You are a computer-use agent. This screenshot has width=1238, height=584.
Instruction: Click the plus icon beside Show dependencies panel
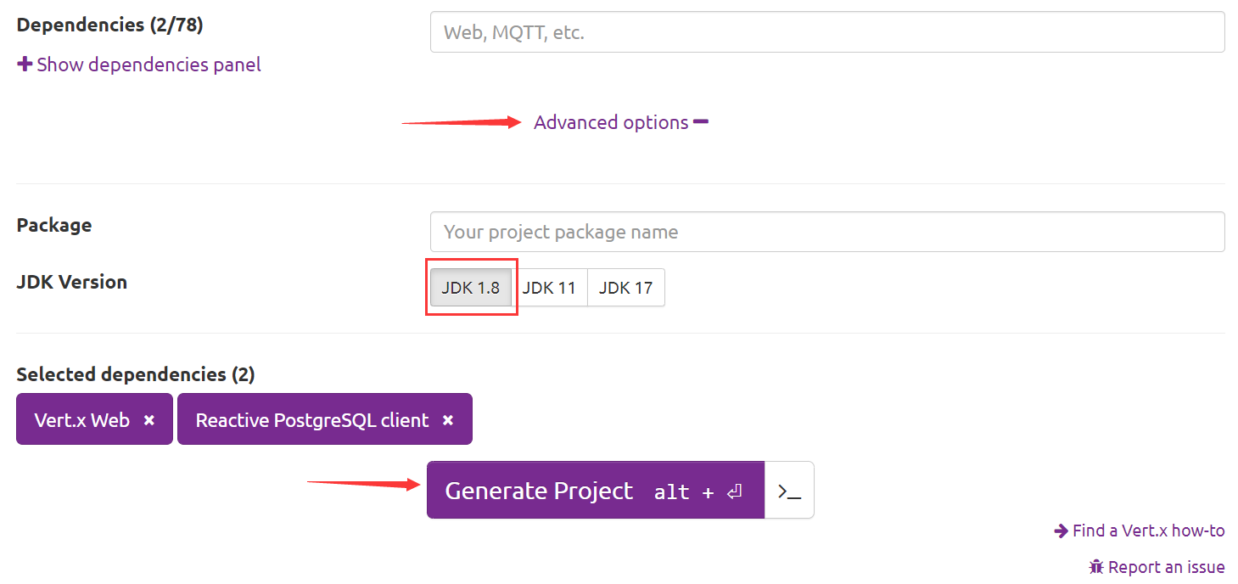click(25, 65)
